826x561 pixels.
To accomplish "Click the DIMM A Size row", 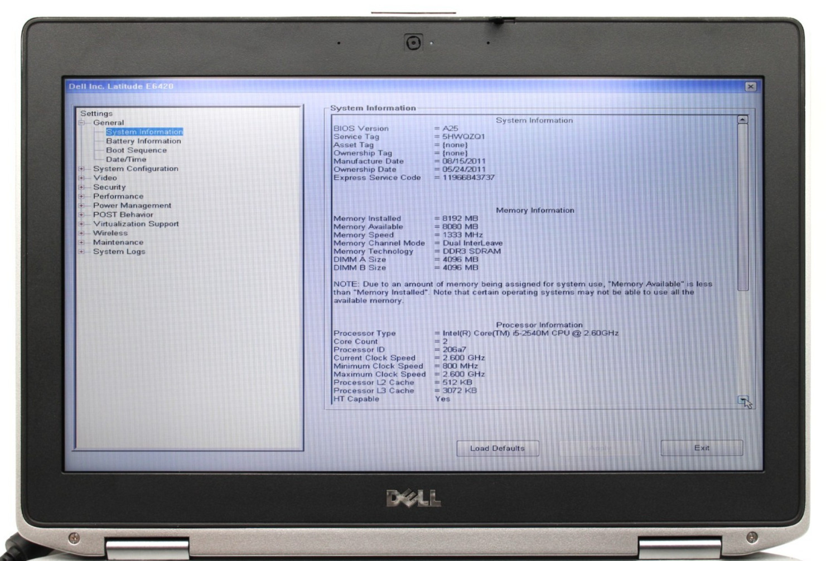I will 406,259.
